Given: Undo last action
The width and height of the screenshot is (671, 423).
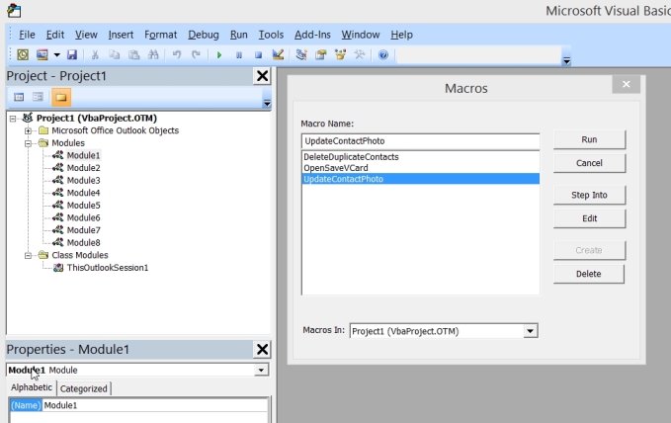Looking at the screenshot, I should [177, 54].
